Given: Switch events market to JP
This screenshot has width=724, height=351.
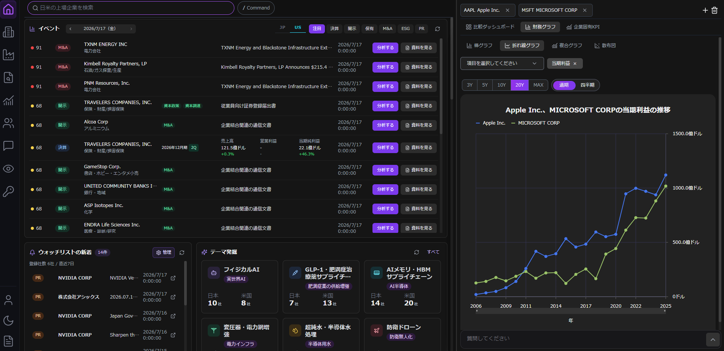Looking at the screenshot, I should 282,28.
